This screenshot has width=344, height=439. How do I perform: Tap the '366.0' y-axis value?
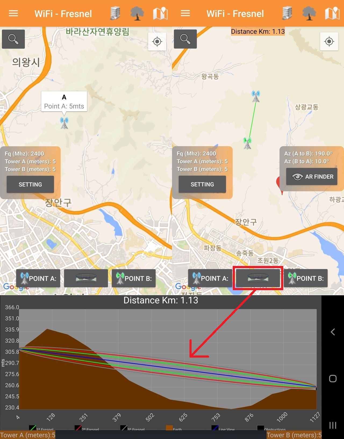tap(12, 307)
